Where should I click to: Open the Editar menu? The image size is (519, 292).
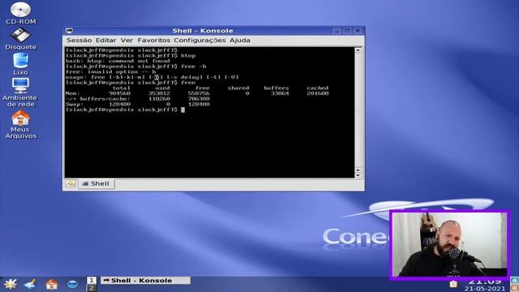[x=106, y=40]
